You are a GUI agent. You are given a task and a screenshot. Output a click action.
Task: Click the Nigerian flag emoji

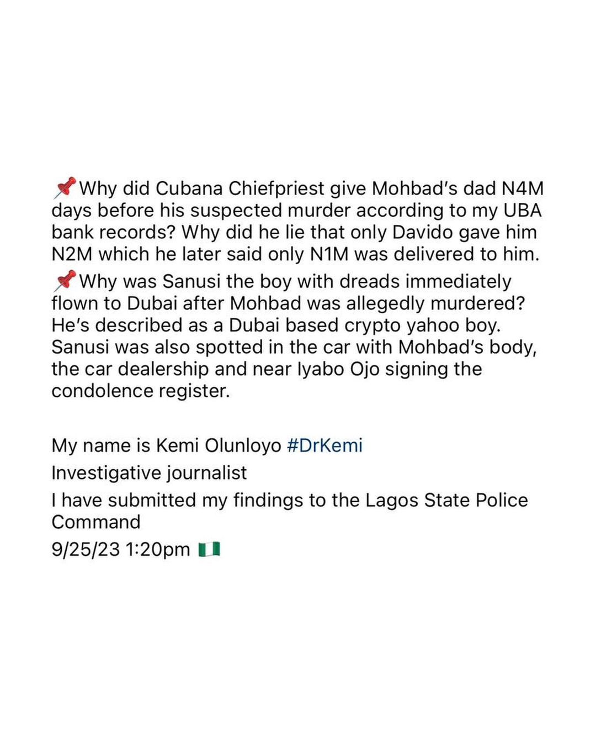coord(209,549)
